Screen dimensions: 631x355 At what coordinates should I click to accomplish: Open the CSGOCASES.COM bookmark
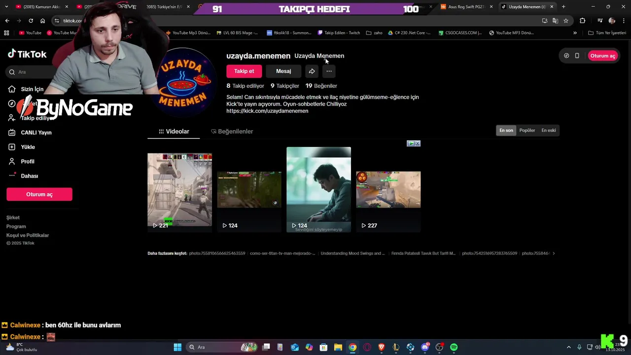(x=459, y=33)
